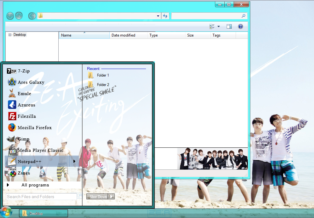The height and width of the screenshot is (218, 314).
Task: Open Emule from the start menu
Action: point(20,94)
